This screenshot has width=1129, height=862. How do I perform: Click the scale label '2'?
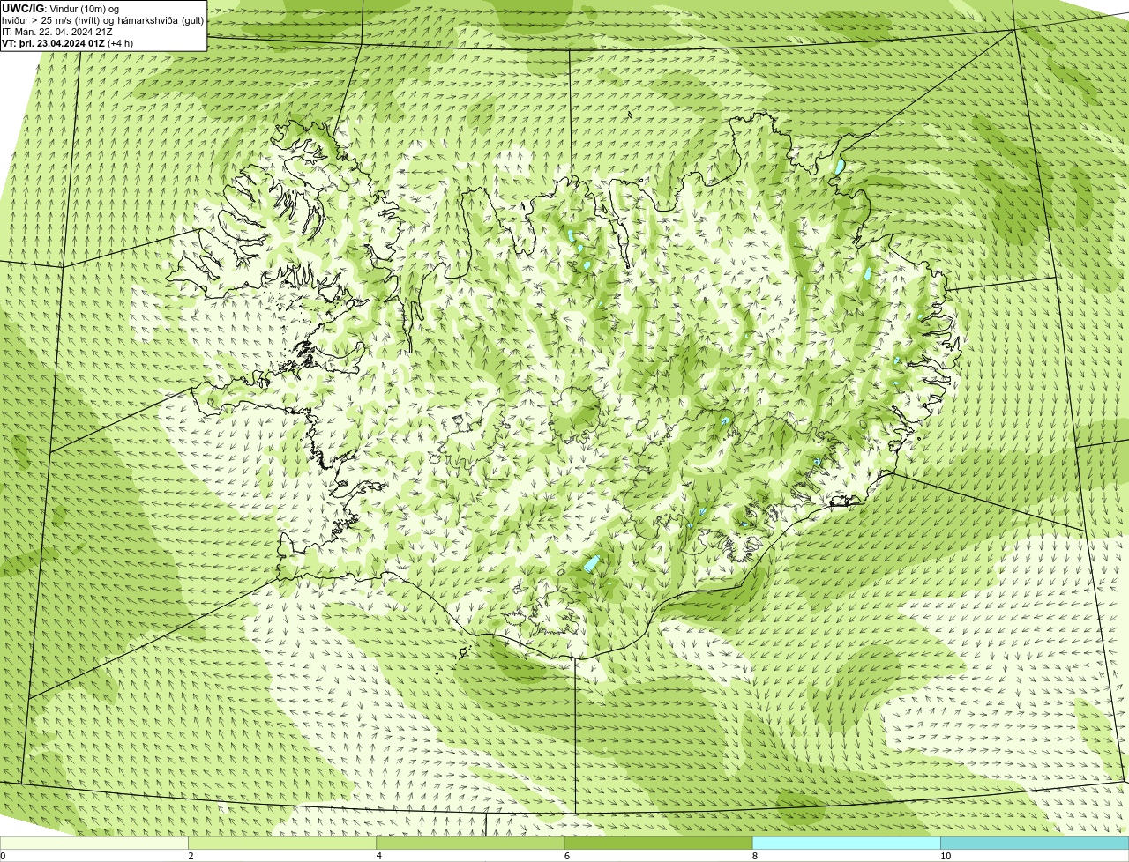[191, 856]
